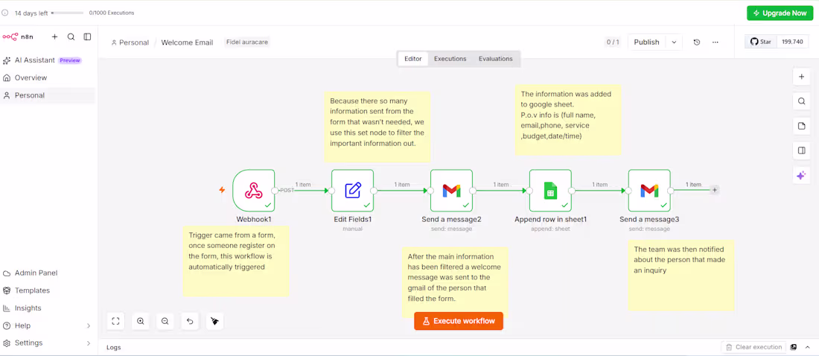Add a sticky note from the right panel
This screenshot has height=356, width=819.
click(801, 126)
